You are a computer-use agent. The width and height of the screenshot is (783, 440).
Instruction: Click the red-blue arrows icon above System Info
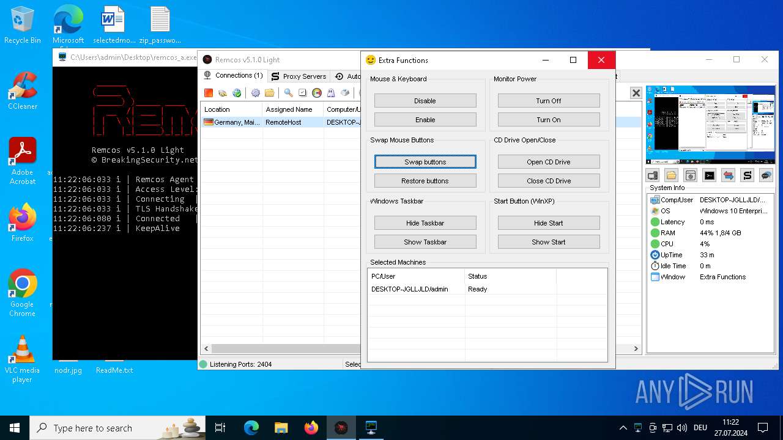coord(729,175)
